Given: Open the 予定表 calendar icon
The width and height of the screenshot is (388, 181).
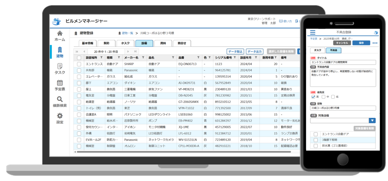Looking at the screenshot, I should tap(59, 85).
